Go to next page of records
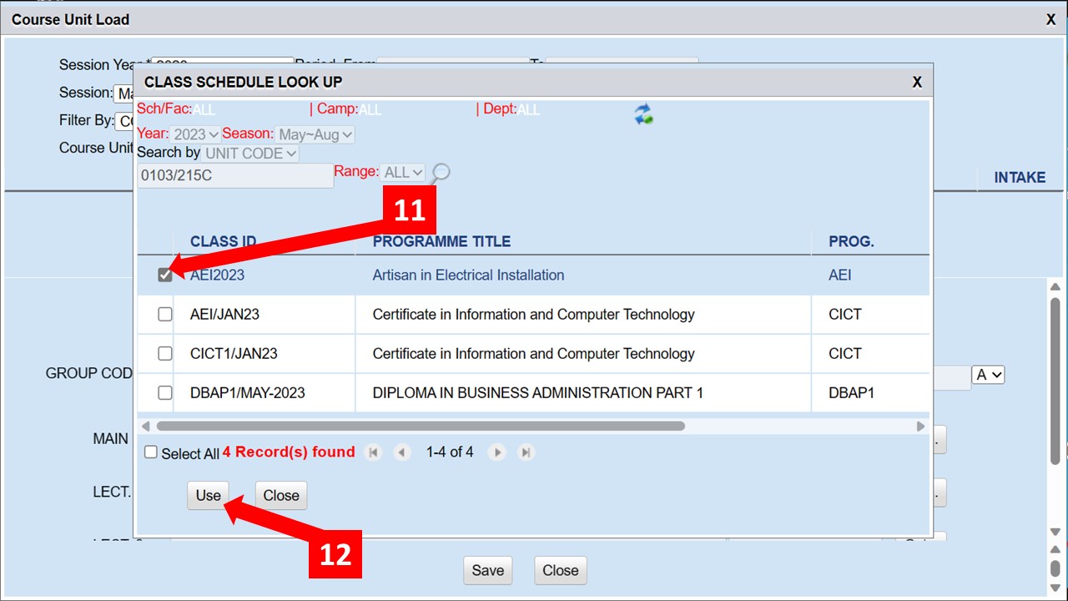Screen dimensions: 1068x601 click(497, 452)
